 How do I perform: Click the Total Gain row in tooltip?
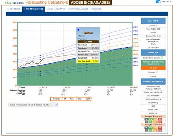tap(88, 55)
